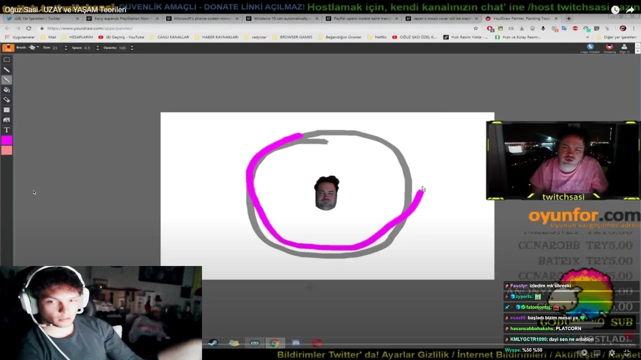The image size is (641, 360).
Task: Adjust the Opacity stepper arrows
Action: click(132, 47)
